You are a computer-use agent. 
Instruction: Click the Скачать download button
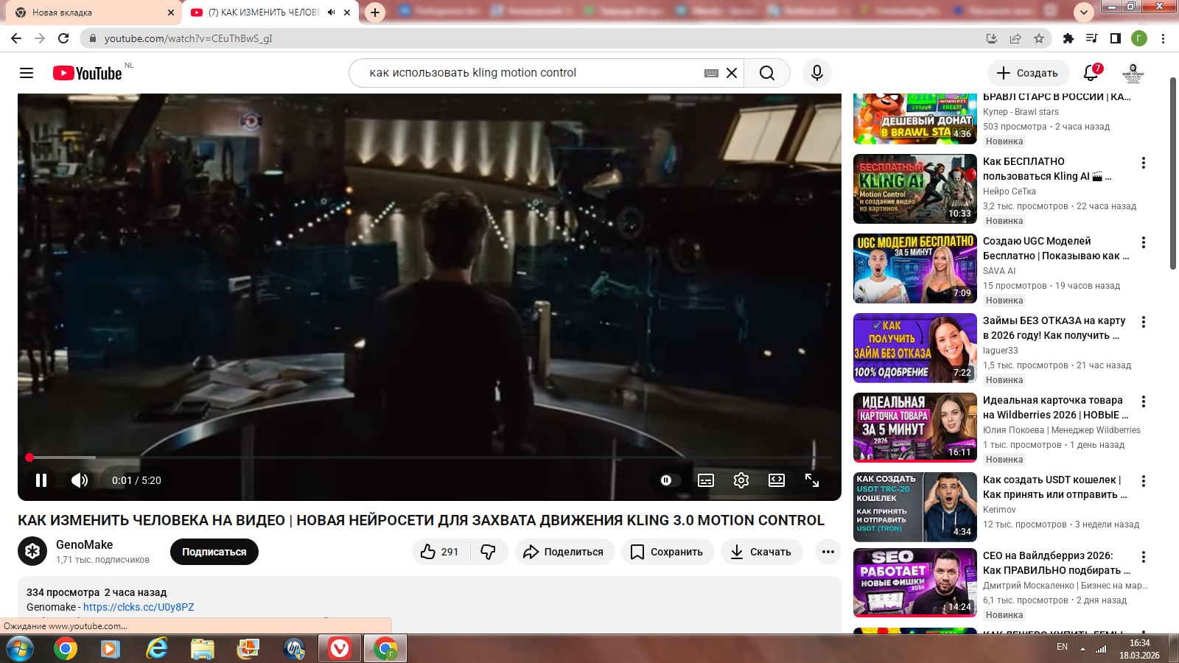(x=761, y=552)
